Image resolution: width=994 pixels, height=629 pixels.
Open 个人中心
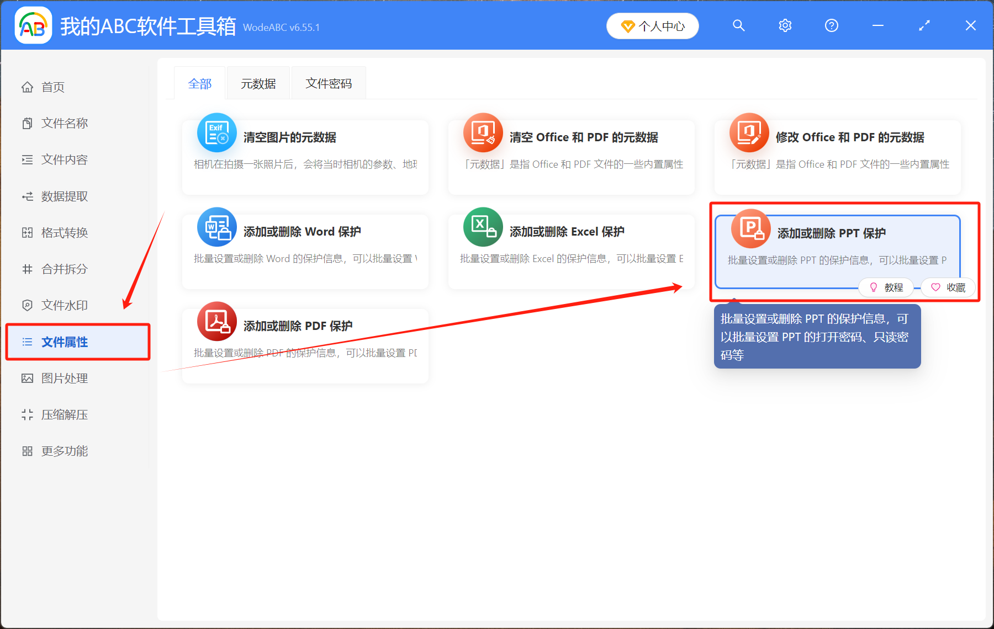652,25
